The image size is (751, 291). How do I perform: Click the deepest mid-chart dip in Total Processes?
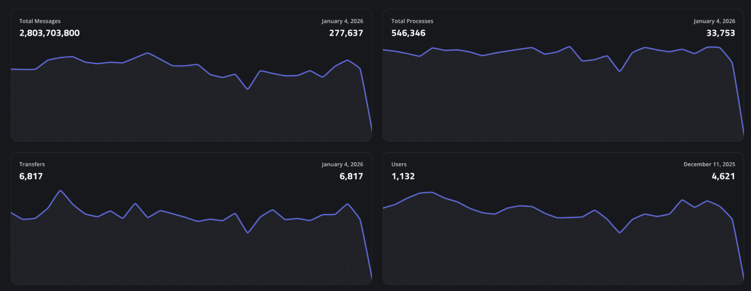coord(620,71)
